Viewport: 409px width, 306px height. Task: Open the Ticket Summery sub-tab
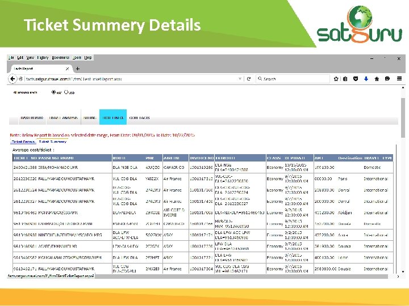pos(53,142)
